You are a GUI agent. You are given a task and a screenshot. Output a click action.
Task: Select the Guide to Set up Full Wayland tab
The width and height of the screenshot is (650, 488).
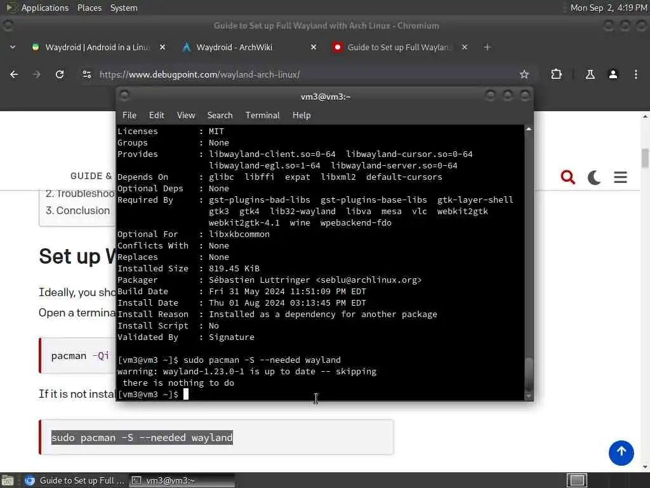tap(400, 47)
